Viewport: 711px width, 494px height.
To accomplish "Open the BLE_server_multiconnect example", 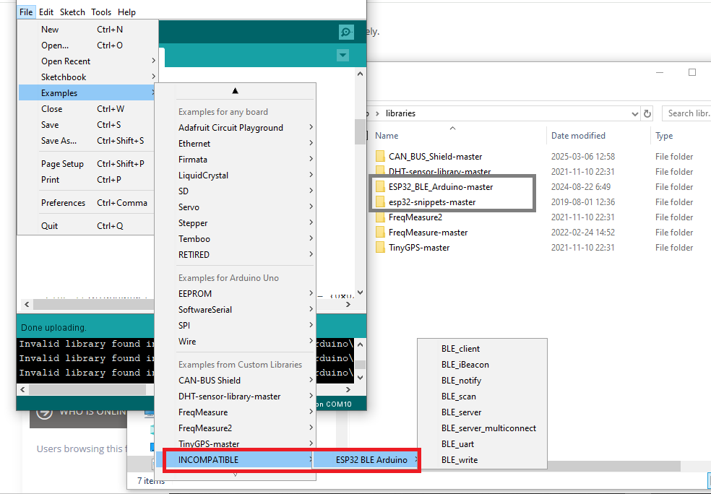I will 482,428.
